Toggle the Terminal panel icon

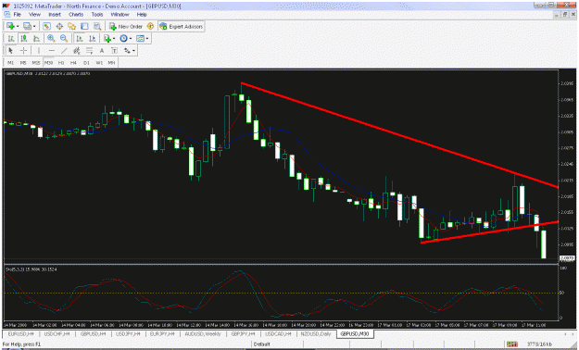click(x=84, y=26)
